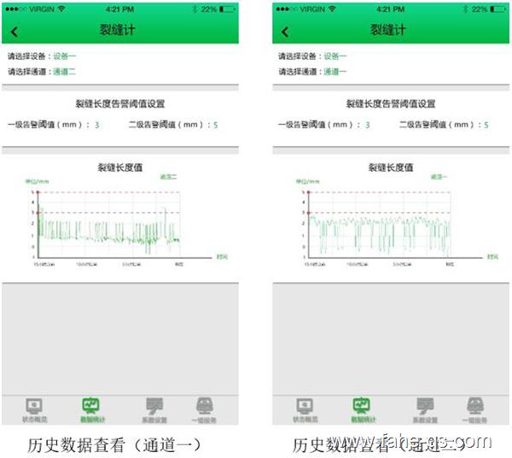Tap 裂缝长度值 chart title, right phone

coord(391,167)
